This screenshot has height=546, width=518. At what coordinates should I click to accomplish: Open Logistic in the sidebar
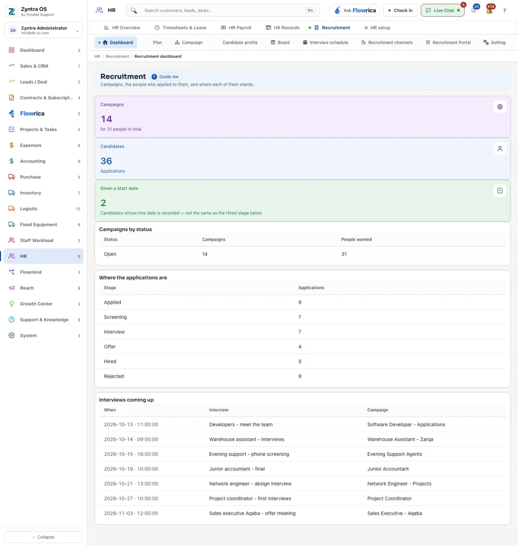click(44, 209)
